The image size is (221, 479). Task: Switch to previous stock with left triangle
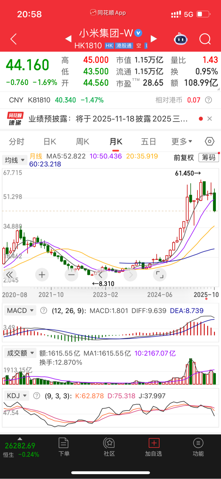coord(68,39)
